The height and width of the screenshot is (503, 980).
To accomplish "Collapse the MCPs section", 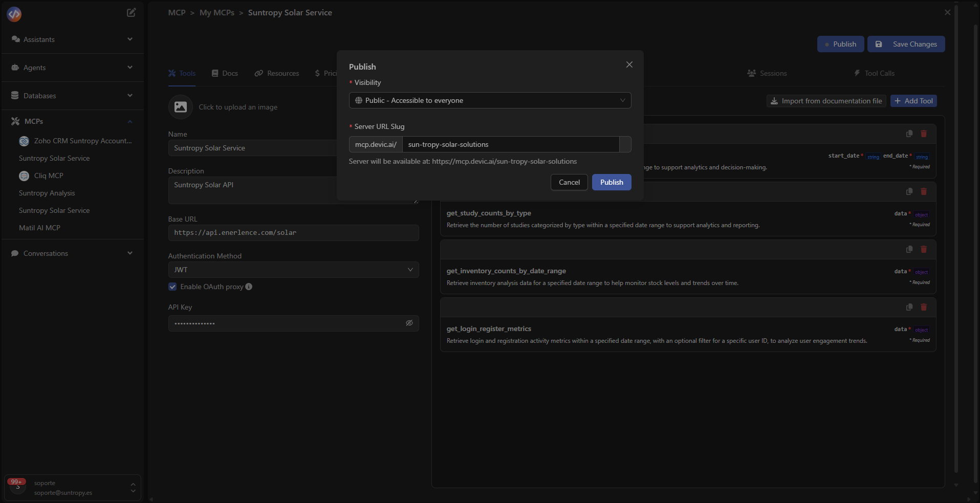I will click(130, 121).
